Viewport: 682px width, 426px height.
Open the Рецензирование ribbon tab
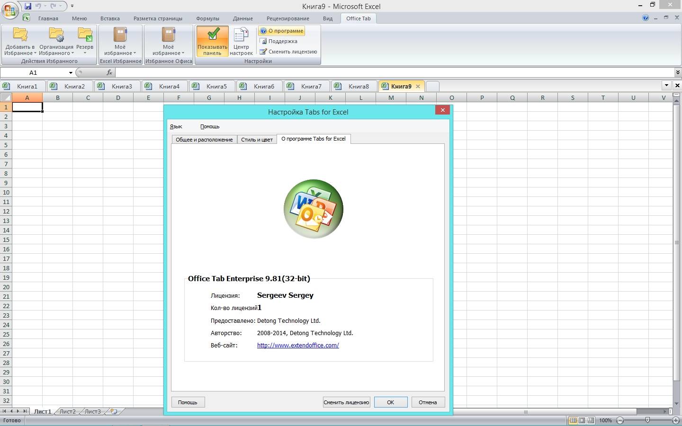(288, 18)
